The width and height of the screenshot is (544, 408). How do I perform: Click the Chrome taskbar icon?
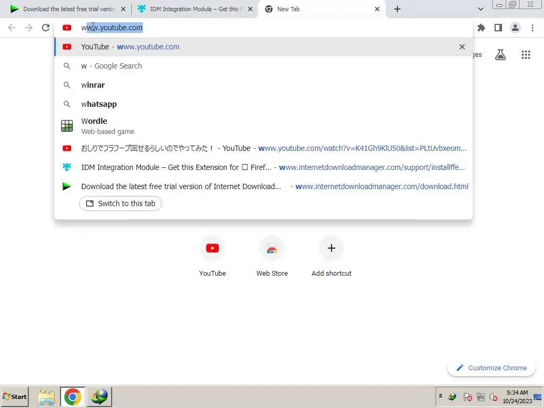point(72,397)
